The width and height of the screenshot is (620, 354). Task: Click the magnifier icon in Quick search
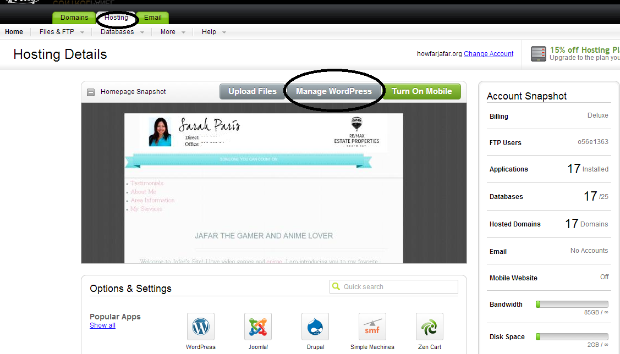pyautogui.click(x=336, y=286)
